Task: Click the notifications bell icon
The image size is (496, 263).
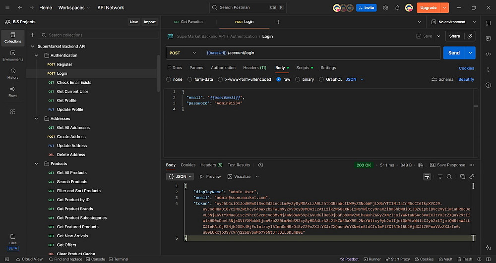Action: click(397, 8)
